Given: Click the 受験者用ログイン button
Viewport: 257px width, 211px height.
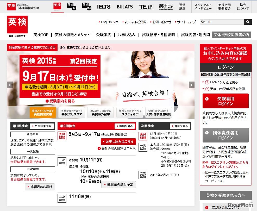Looking at the screenshot, I should (225, 101).
